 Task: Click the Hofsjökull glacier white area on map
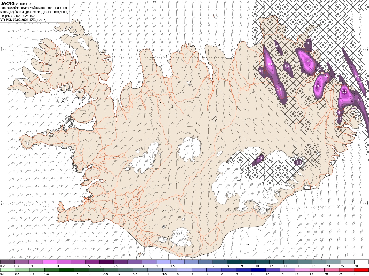[x=189, y=149]
